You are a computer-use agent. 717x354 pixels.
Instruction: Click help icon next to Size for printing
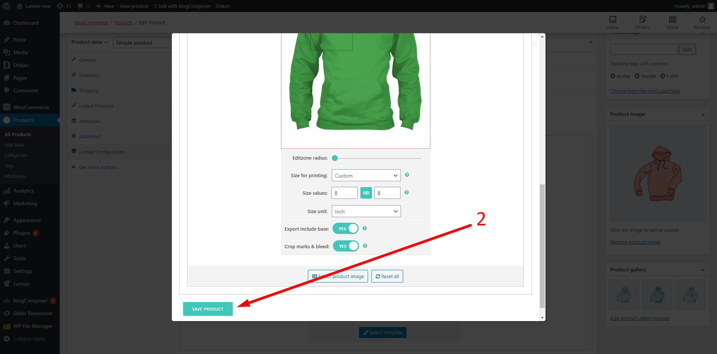click(x=407, y=175)
